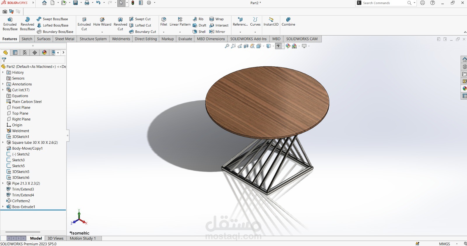Open the Options gear dropdown arrow
The width and height of the screenshot is (467, 246).
(155, 3)
